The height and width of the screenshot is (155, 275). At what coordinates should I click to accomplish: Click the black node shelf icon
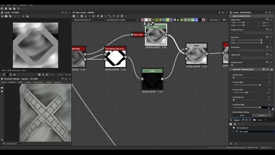click(x=200, y=20)
